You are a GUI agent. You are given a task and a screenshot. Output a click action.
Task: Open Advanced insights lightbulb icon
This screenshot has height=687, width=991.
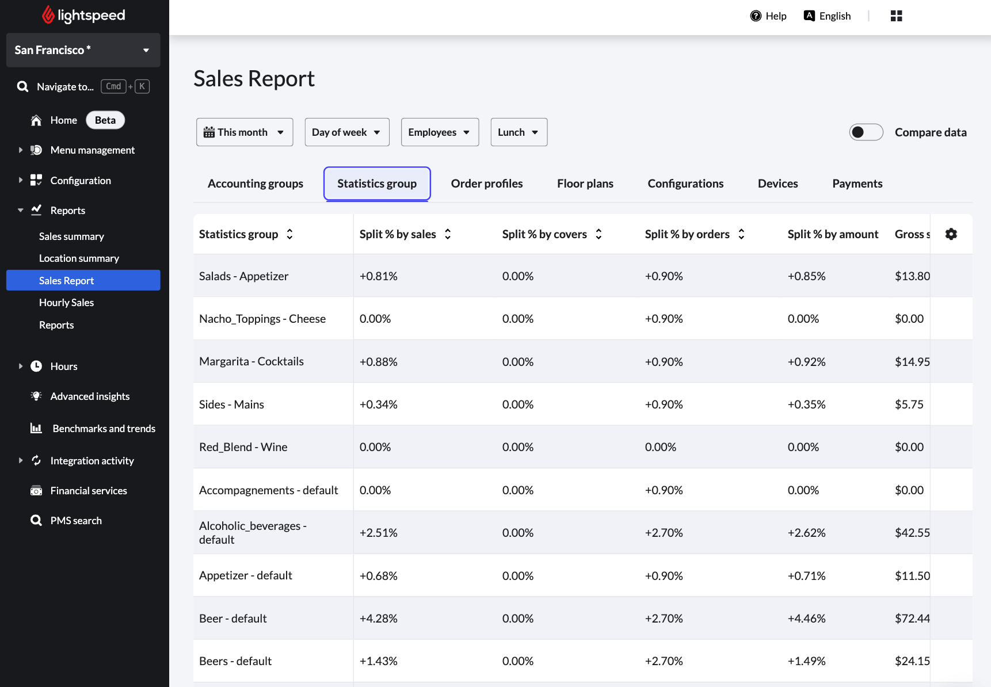tap(36, 396)
